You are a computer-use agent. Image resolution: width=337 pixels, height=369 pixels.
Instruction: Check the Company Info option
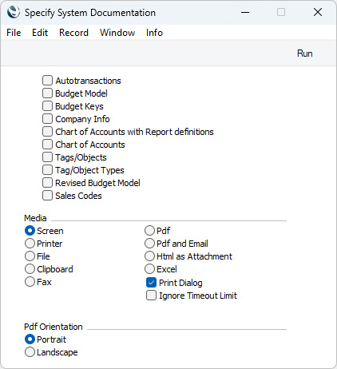47,118
